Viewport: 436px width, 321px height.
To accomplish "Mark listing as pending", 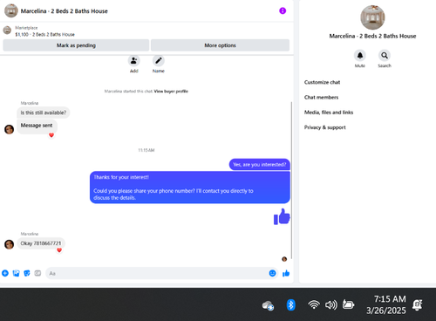I will 76,45.
